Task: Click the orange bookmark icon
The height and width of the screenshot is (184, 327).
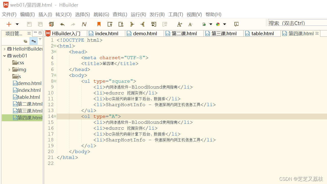Action: [99, 24]
